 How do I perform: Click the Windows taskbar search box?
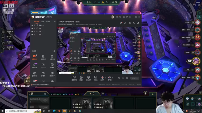click(x=23, y=111)
